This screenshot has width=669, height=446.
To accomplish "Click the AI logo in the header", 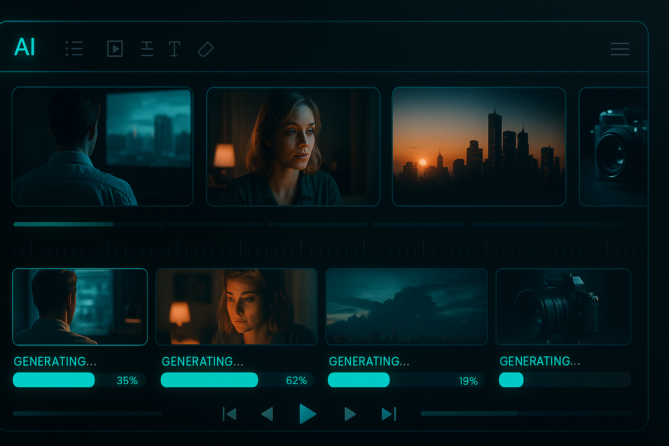I will tap(24, 47).
